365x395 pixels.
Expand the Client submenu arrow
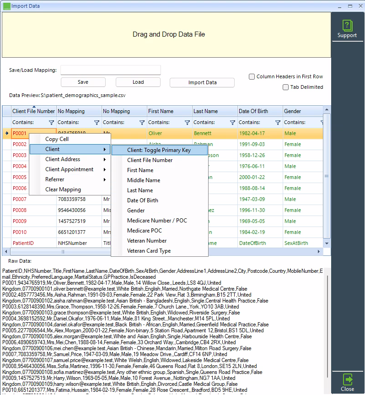coord(105,149)
